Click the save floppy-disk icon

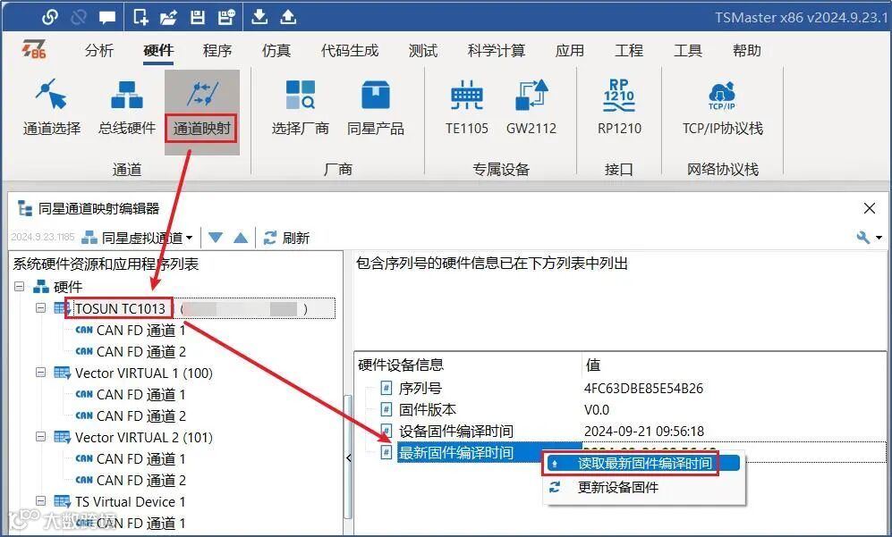click(x=198, y=18)
